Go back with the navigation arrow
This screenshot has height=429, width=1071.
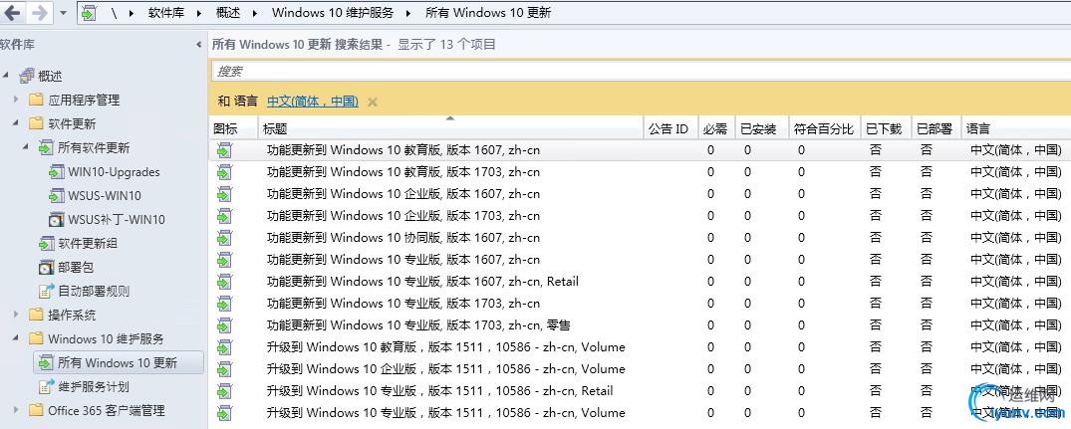(12, 12)
